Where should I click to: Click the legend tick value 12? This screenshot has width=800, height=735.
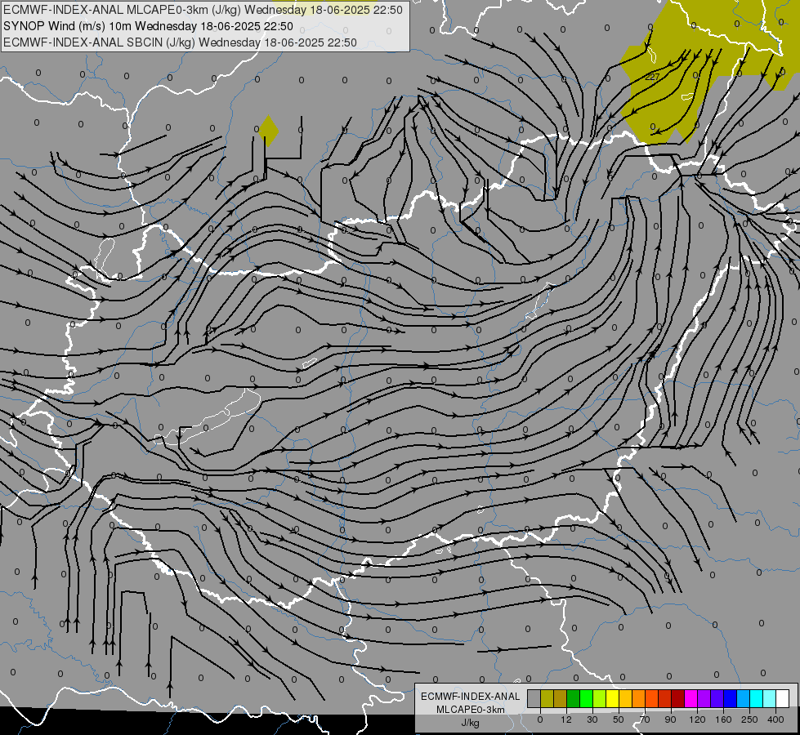click(x=566, y=719)
